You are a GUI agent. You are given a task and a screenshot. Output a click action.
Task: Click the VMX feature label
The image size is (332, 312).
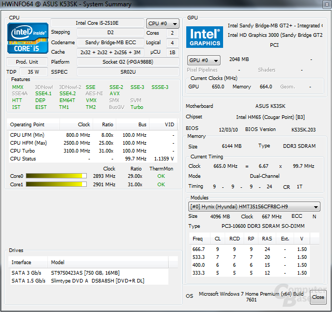(x=91, y=100)
